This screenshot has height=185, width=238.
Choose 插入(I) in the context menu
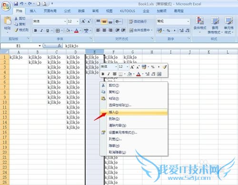(134, 112)
